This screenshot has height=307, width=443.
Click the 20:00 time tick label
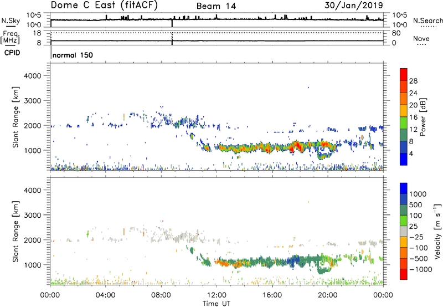(327, 295)
